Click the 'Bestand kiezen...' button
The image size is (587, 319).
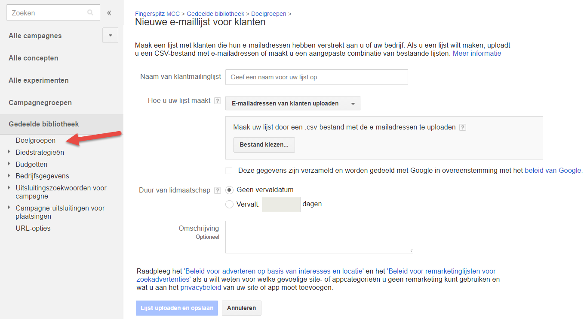point(264,145)
